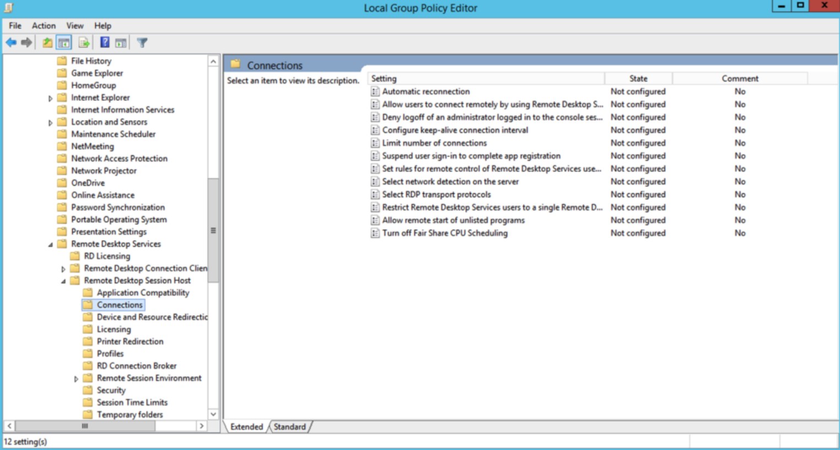Select "Set rules for remote control" setting
840x450 pixels.
492,169
